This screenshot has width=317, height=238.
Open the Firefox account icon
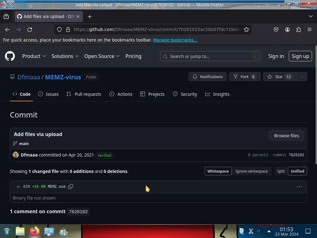287,29
